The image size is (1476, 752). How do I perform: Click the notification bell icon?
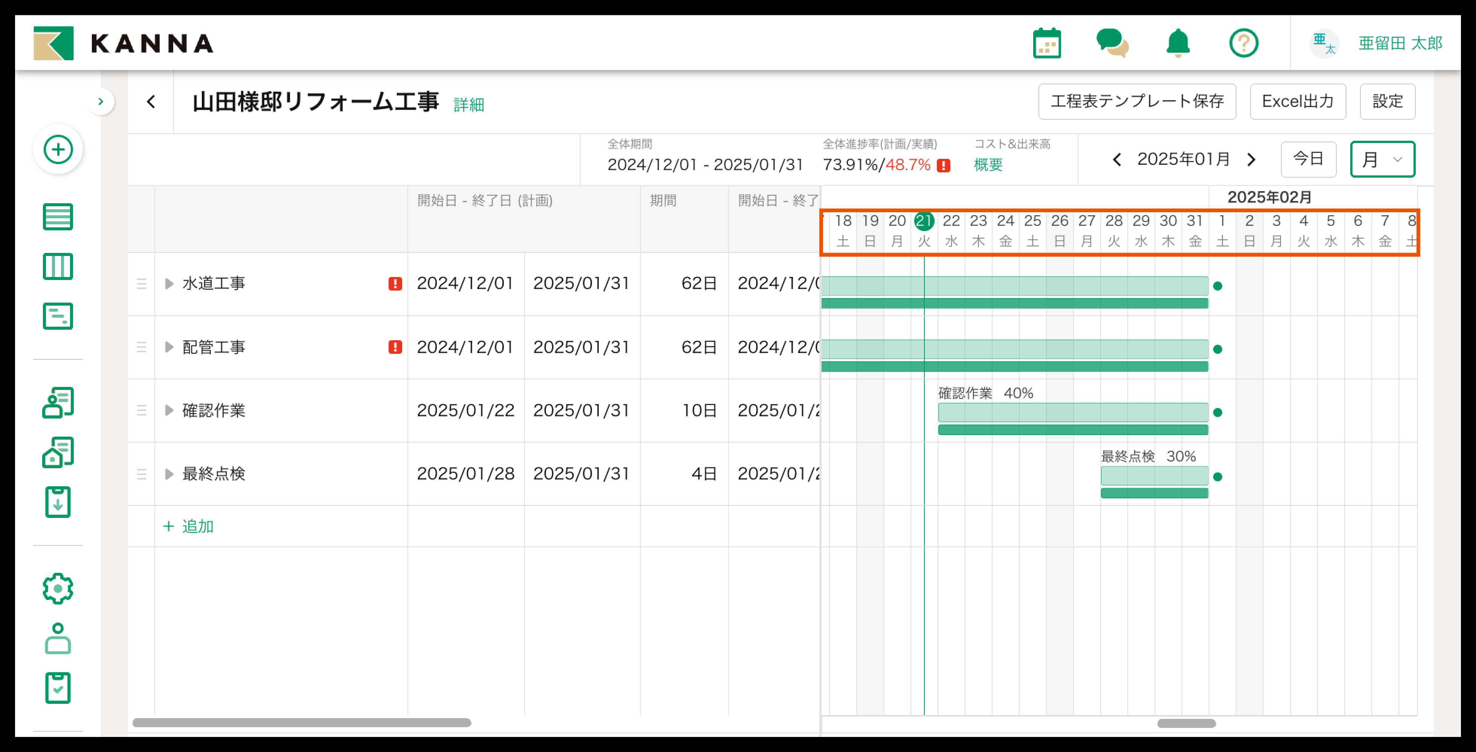pyautogui.click(x=1178, y=44)
